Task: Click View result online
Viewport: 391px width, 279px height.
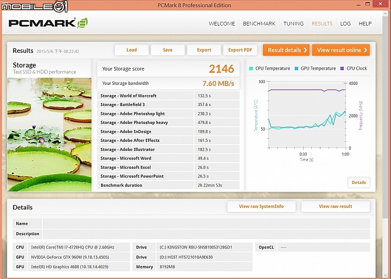Action: 341,50
